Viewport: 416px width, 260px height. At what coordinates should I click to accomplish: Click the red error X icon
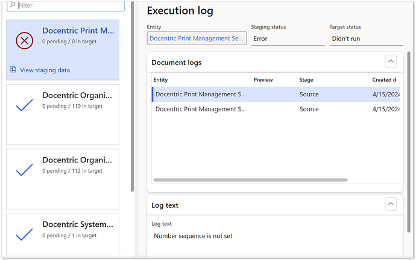click(x=24, y=41)
